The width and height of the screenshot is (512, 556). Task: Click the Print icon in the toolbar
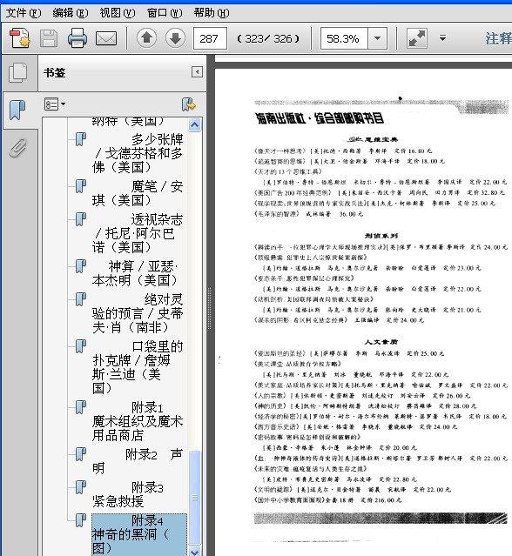coord(77,38)
